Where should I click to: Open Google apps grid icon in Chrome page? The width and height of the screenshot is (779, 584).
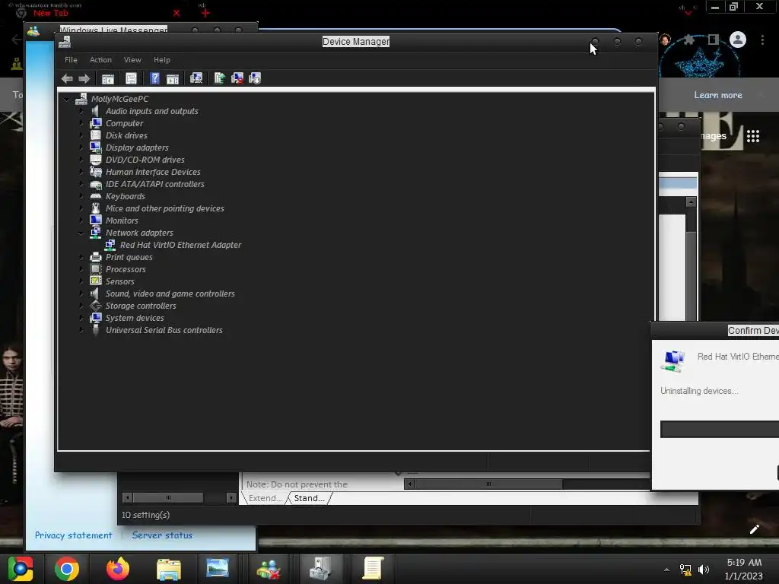point(753,136)
